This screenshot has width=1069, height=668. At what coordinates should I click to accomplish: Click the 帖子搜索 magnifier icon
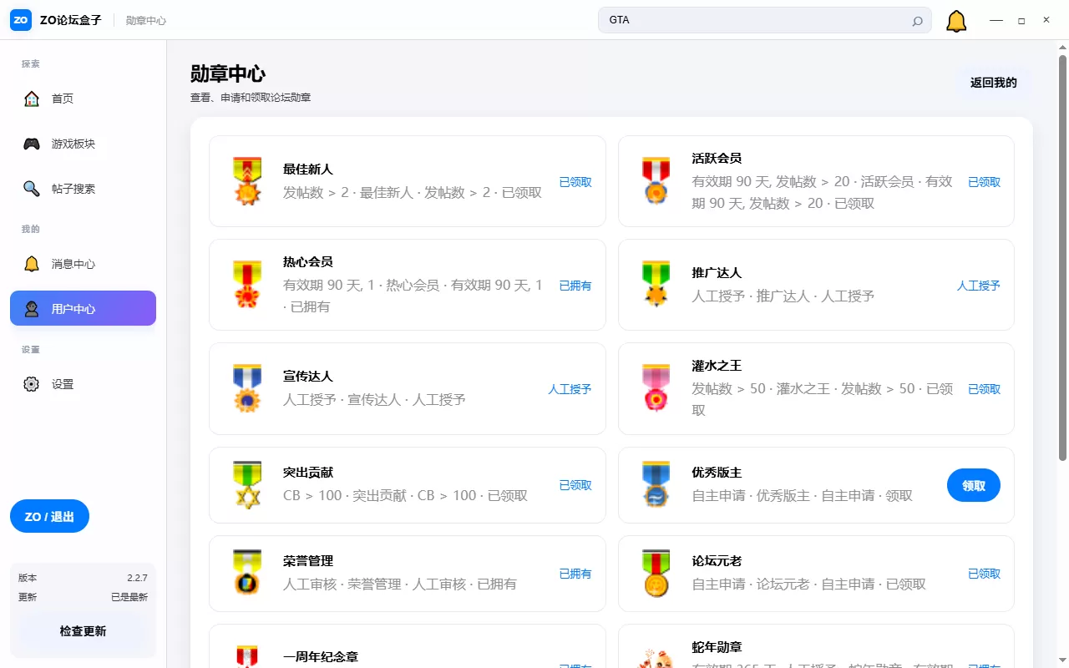[32, 189]
